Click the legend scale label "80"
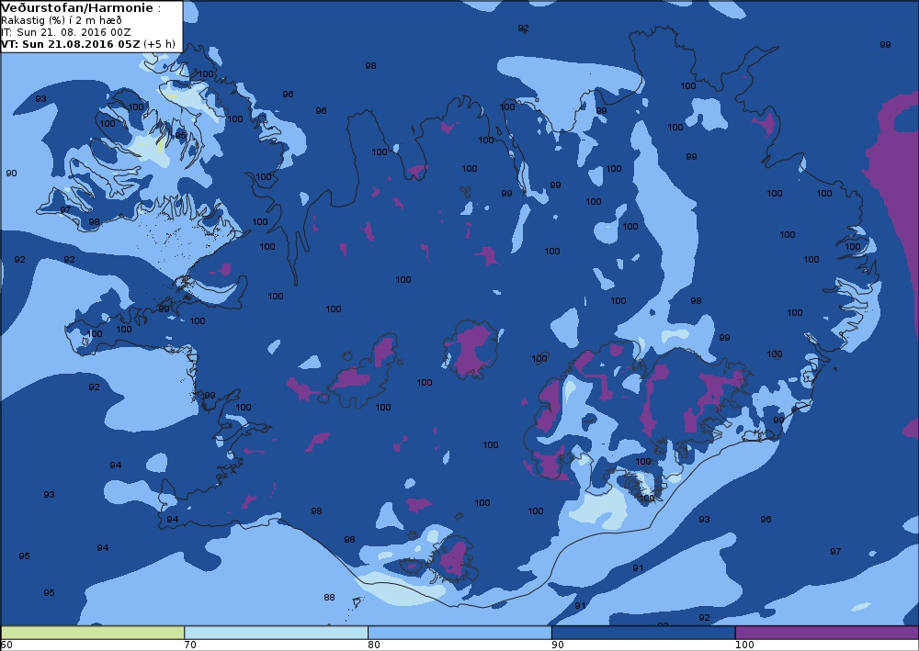This screenshot has width=919, height=651. [374, 645]
